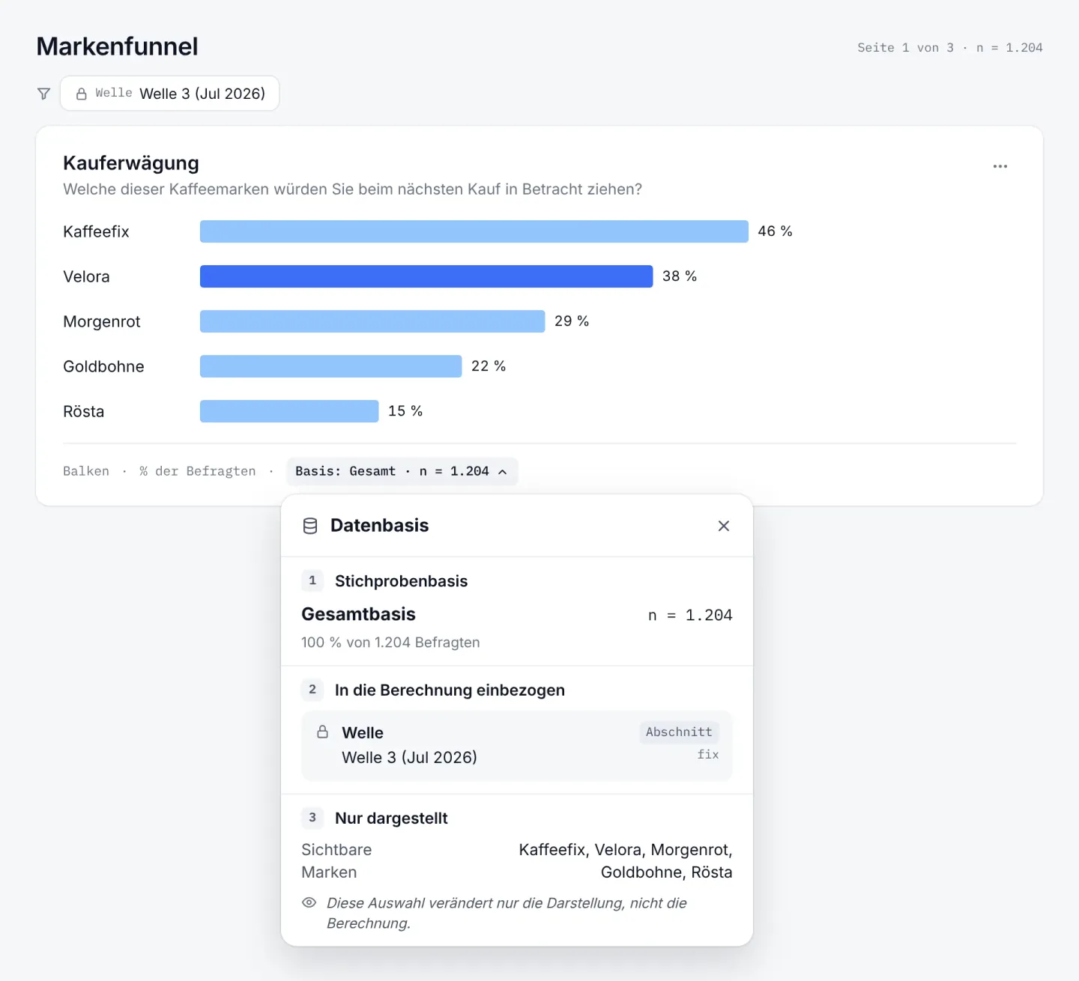Image resolution: width=1079 pixels, height=981 pixels.
Task: Select the dark blue Velora bar
Action: click(x=426, y=276)
